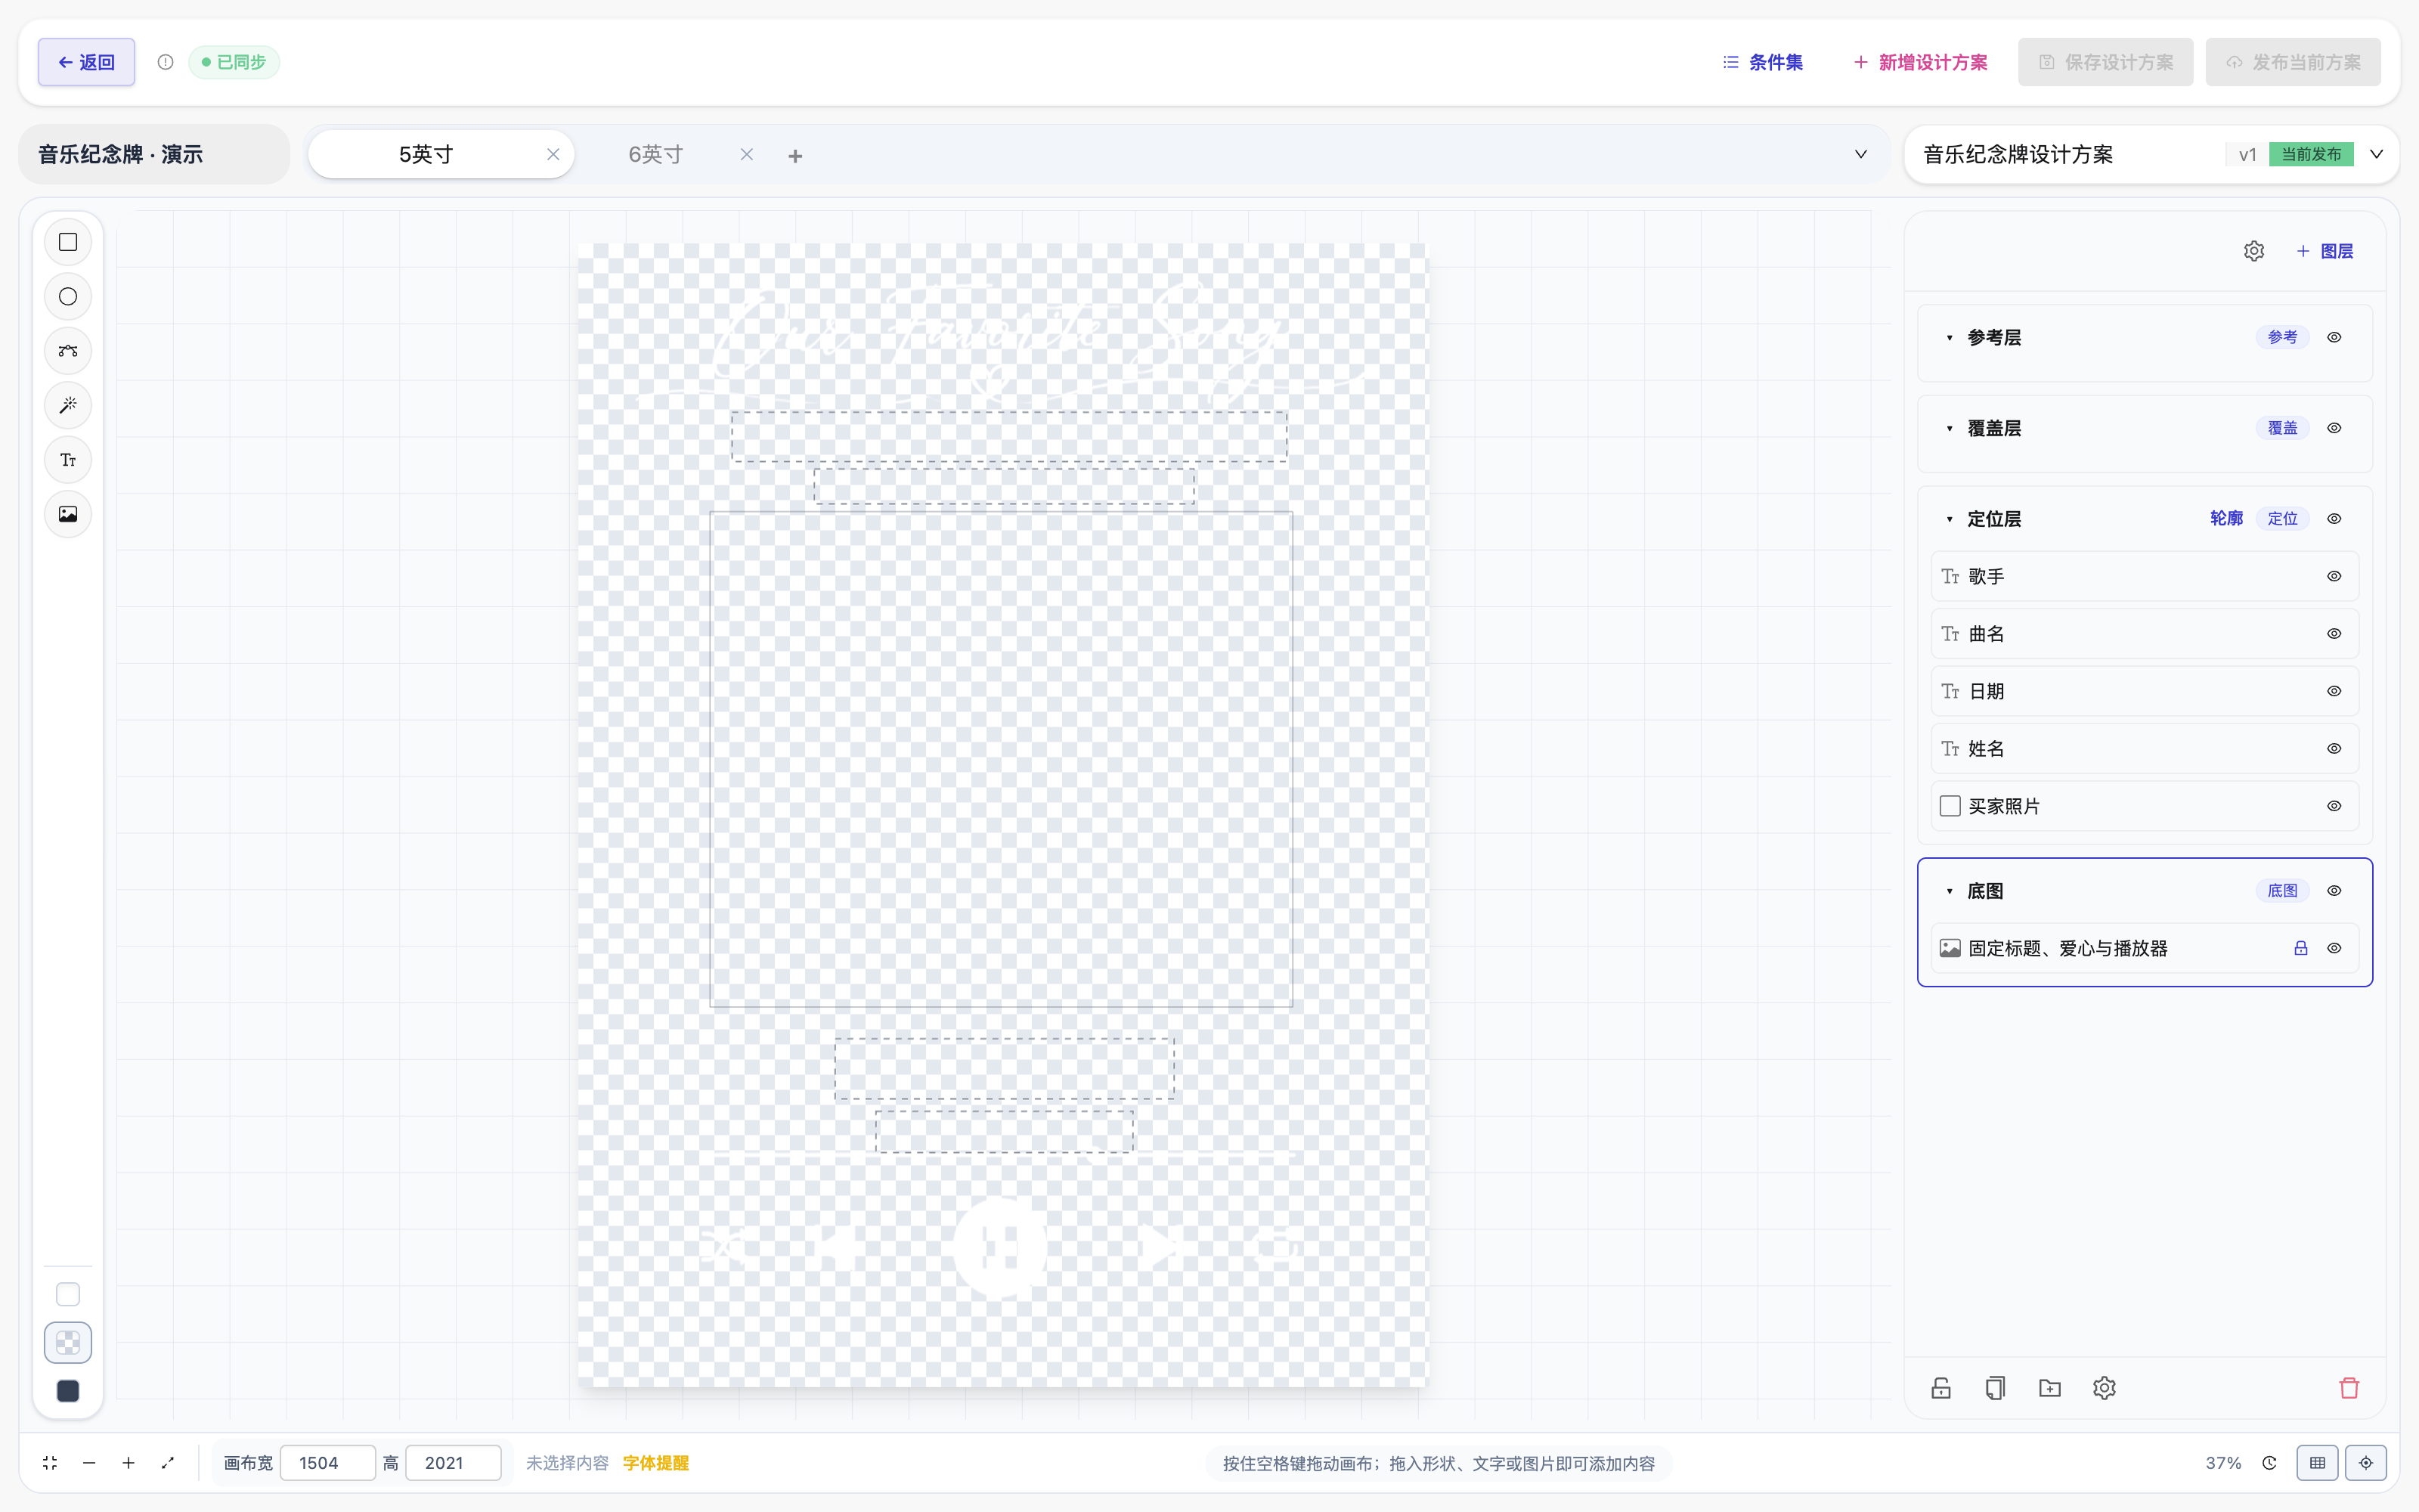Collapse the 覆盖层 group triangle

coord(1950,429)
